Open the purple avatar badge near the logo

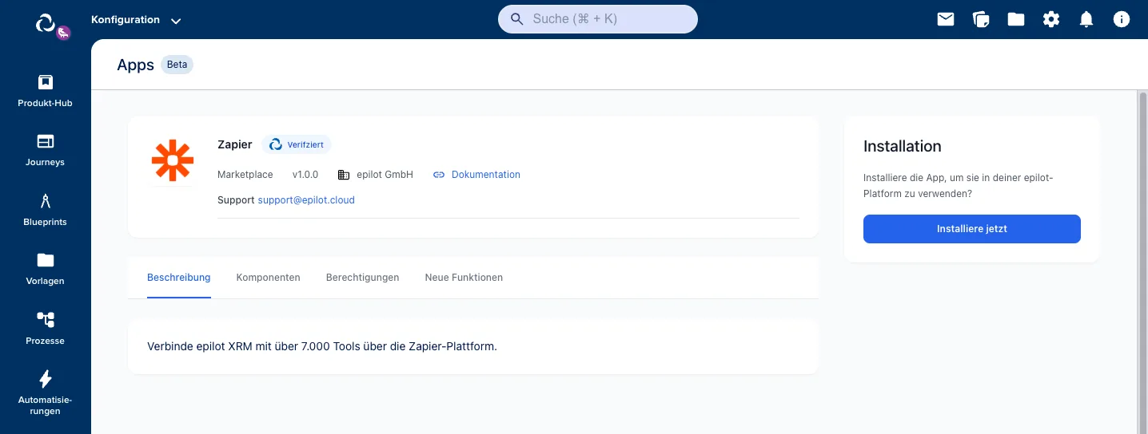coord(64,33)
